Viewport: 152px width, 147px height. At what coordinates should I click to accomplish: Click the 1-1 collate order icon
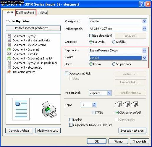point(134,104)
